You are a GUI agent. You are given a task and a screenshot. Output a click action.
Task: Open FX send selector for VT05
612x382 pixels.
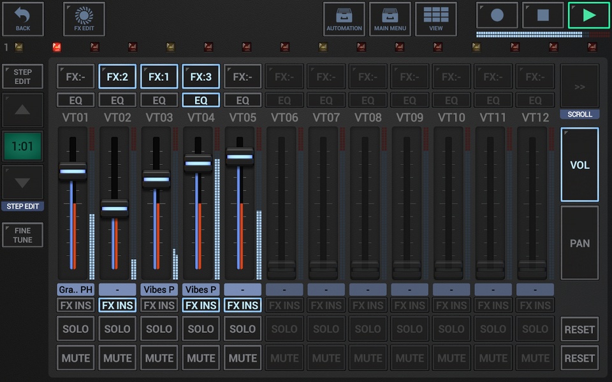tap(243, 76)
